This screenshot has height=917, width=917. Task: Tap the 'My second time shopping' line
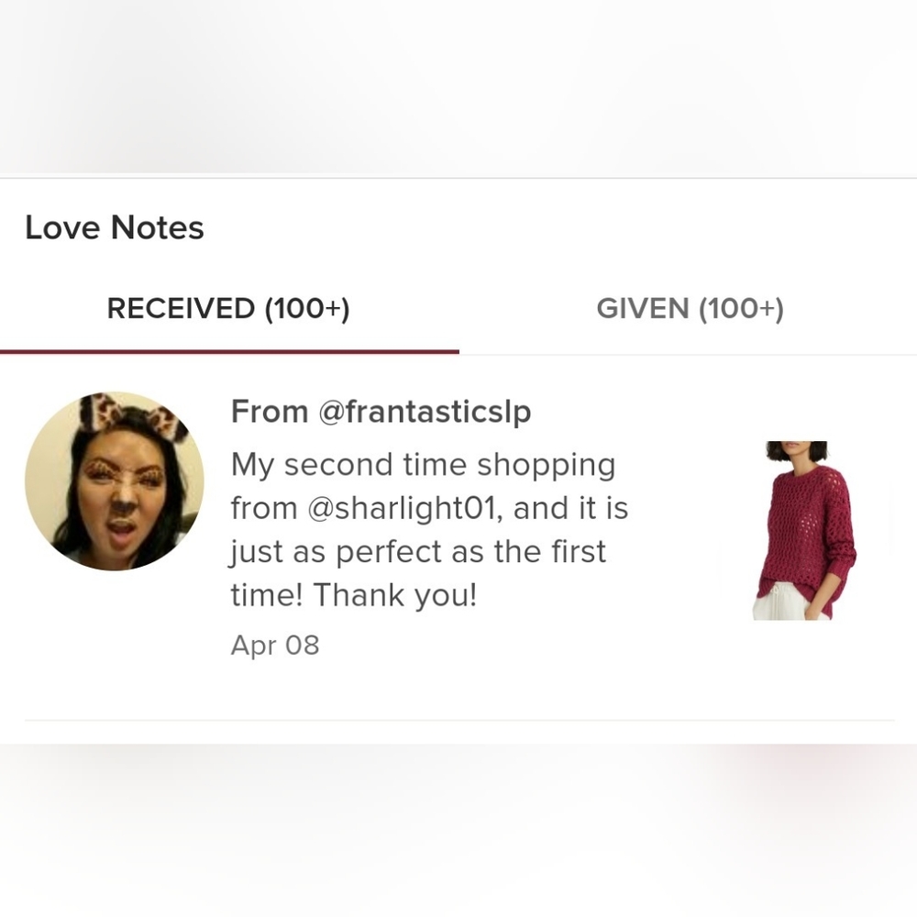[424, 466]
